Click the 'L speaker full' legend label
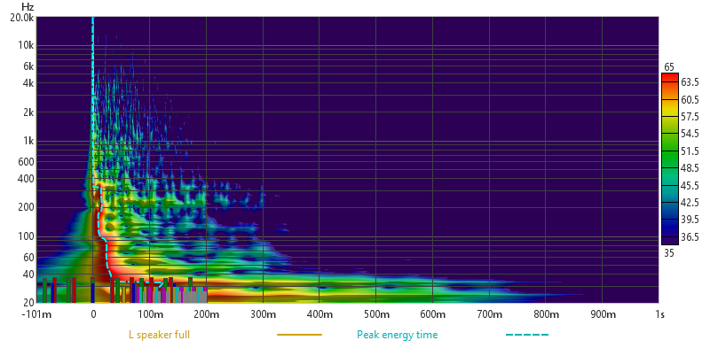 click(x=160, y=335)
